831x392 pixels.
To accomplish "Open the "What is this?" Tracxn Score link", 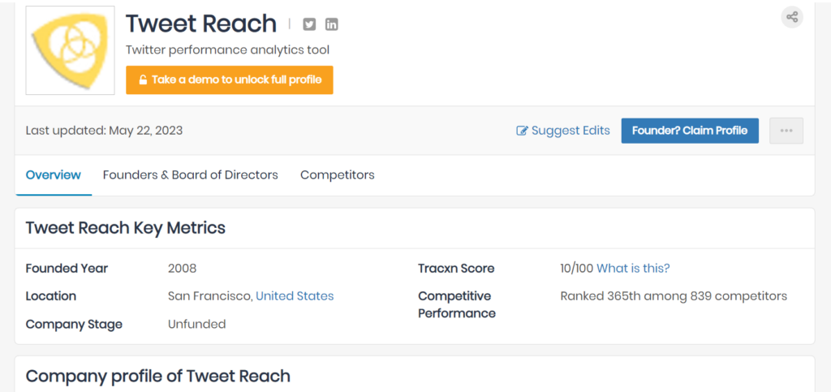I will click(633, 269).
